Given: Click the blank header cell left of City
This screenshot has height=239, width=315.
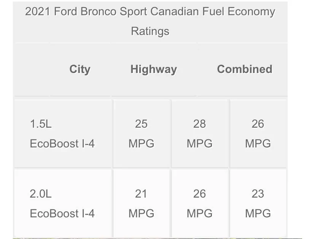Looking at the screenshot, I should coord(31,69).
